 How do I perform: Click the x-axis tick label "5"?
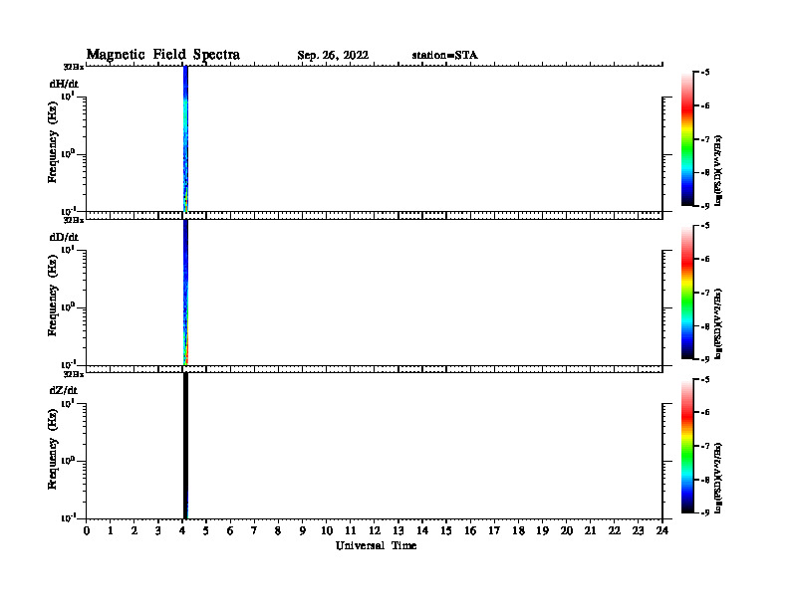pos(206,531)
